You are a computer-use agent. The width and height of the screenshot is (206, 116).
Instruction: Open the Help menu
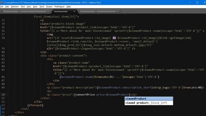[69, 6]
